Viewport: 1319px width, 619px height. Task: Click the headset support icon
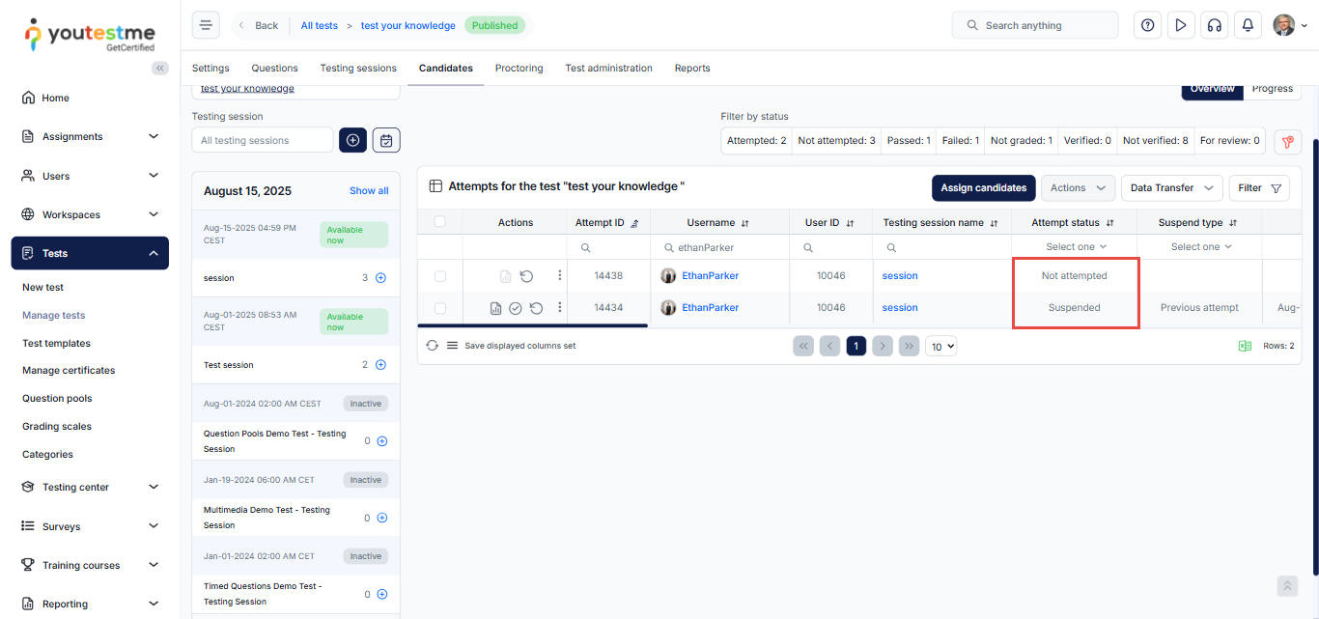coord(1214,25)
